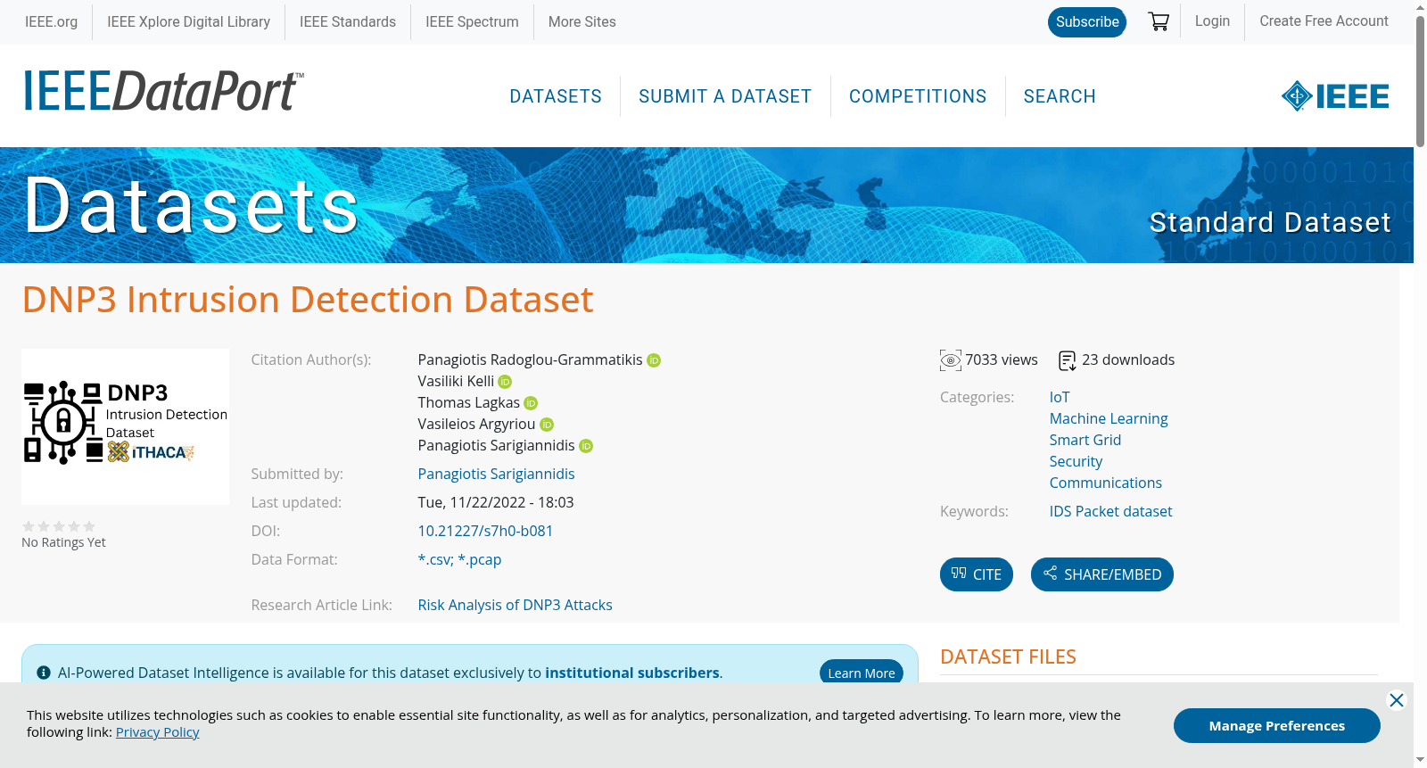Open the SEARCH menu item
Image resolution: width=1427 pixels, height=768 pixels.
coord(1060,96)
